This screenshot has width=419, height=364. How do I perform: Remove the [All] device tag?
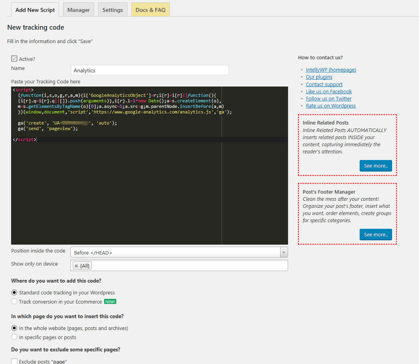(x=76, y=266)
